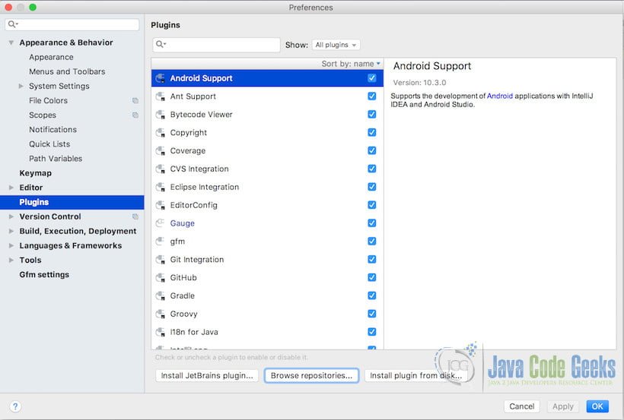Click the File Colors project-level icon

click(135, 100)
